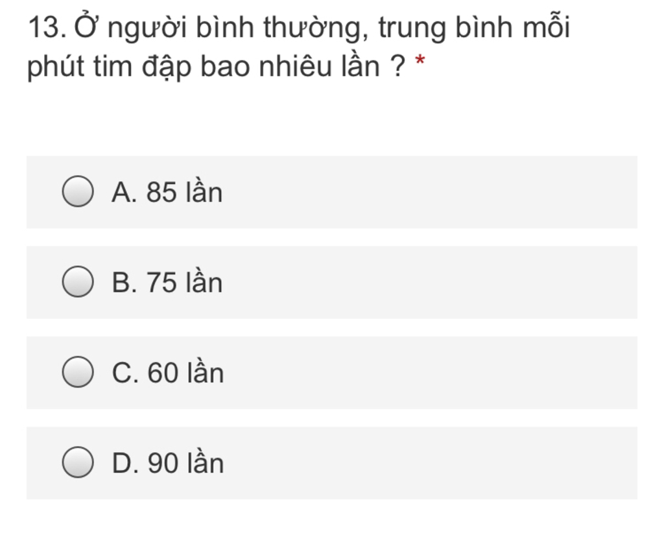664x533 pixels.
Task: Click the answer text "60 lần"
Action: pos(186,373)
